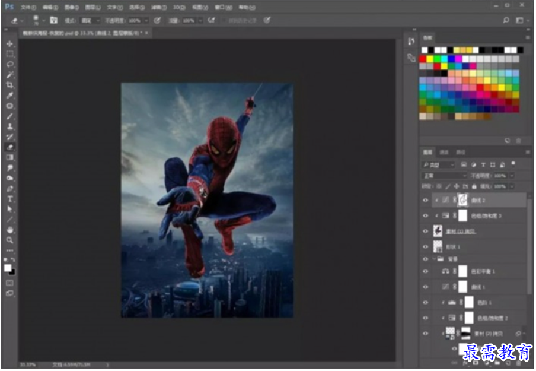Open the eraser opacity slider dropdown

(146, 21)
